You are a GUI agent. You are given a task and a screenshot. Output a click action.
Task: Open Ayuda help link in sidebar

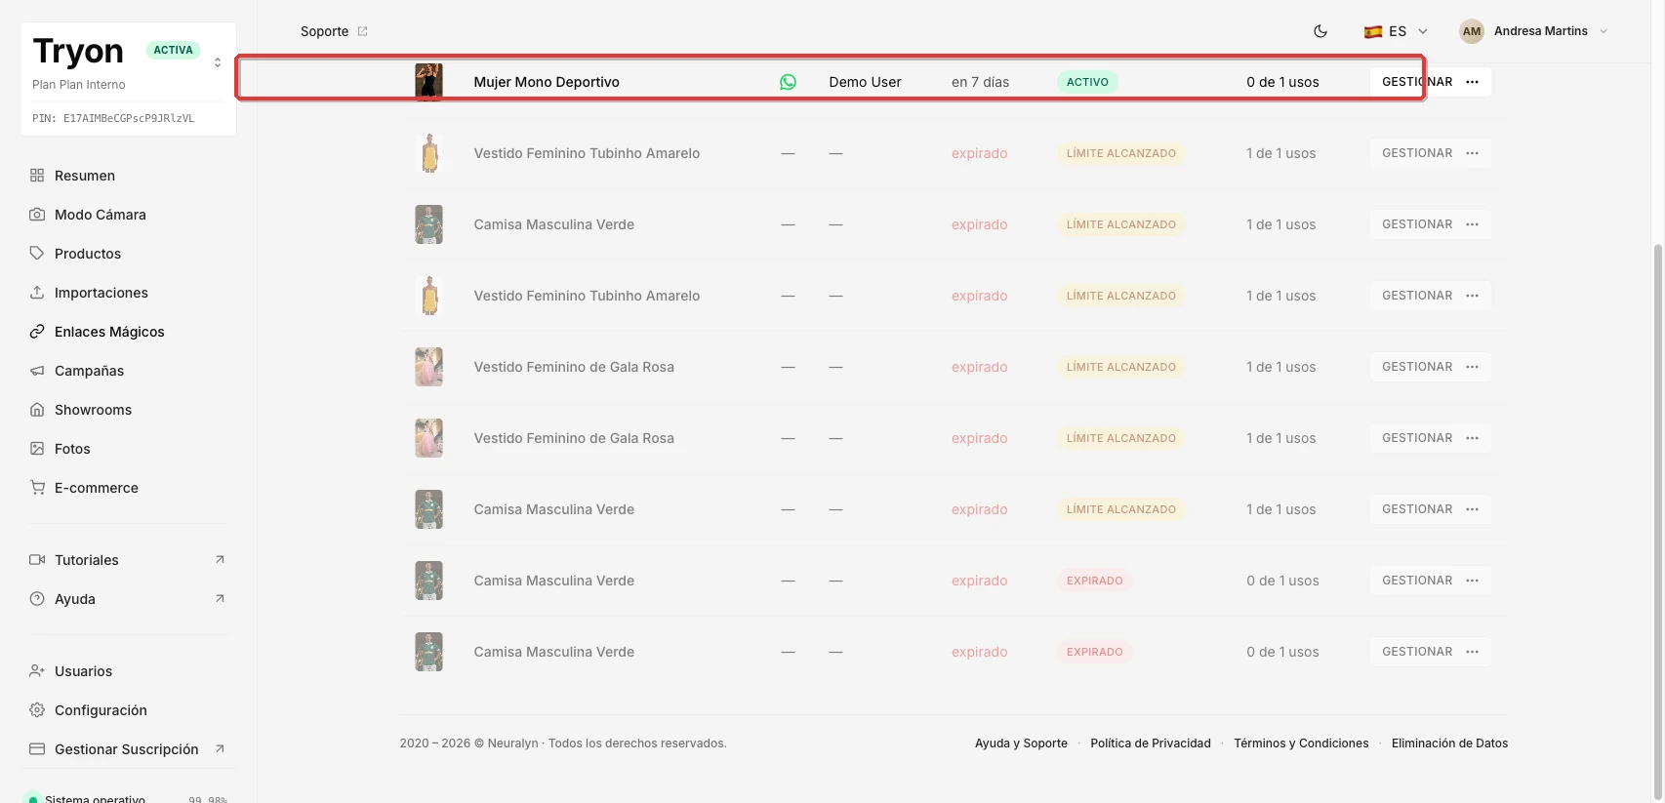tap(128, 599)
